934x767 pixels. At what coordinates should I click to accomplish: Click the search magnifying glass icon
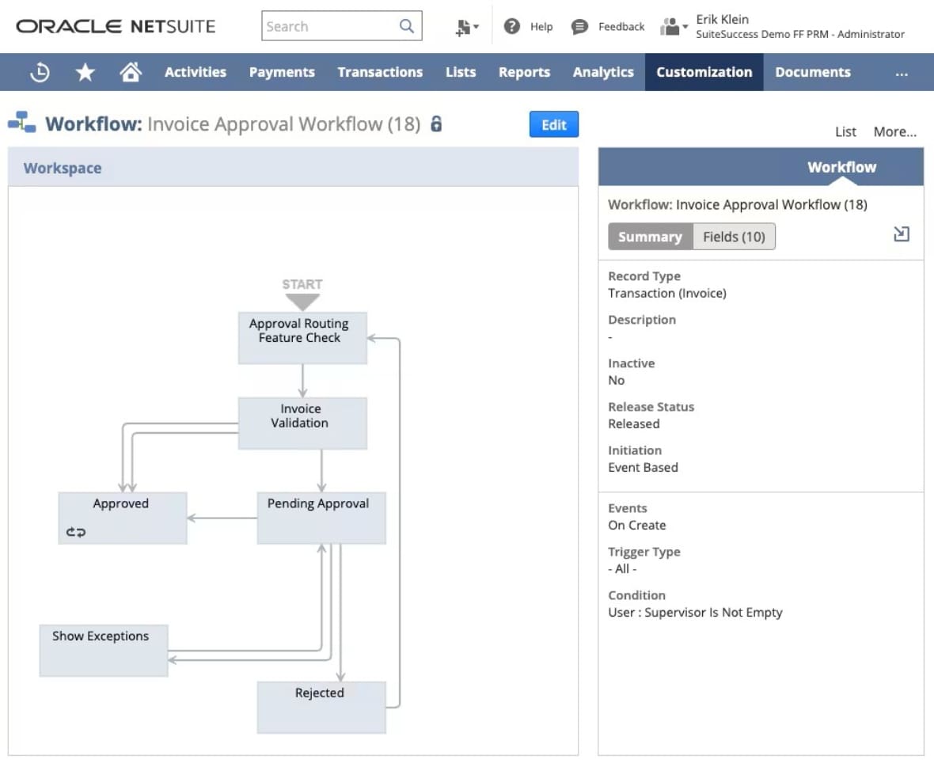[x=406, y=26]
